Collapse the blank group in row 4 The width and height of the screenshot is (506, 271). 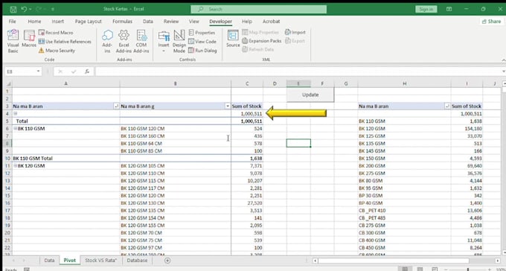click(x=15, y=114)
